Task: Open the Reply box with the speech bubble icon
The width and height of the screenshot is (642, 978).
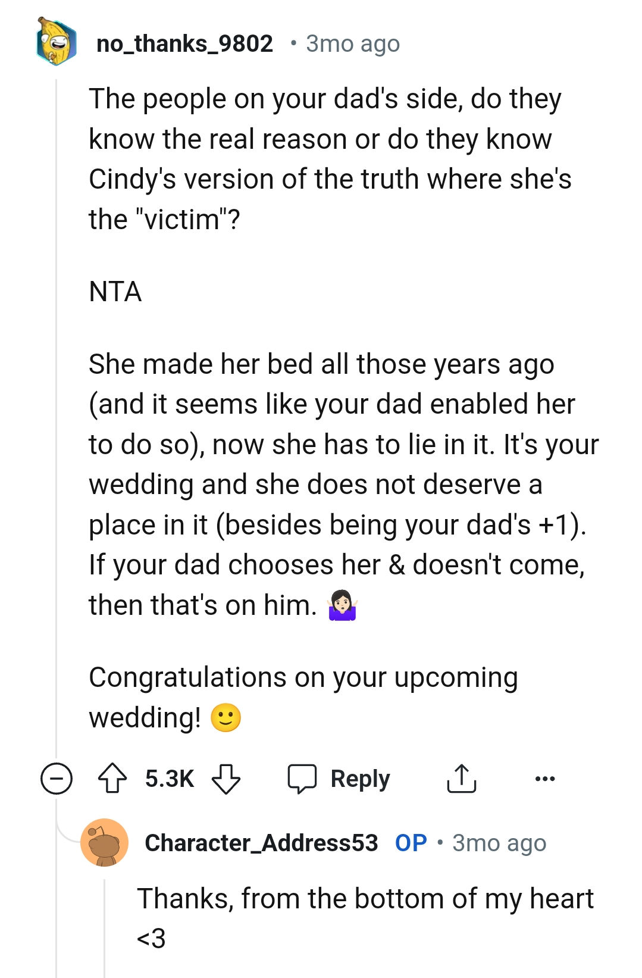Action: point(305,778)
